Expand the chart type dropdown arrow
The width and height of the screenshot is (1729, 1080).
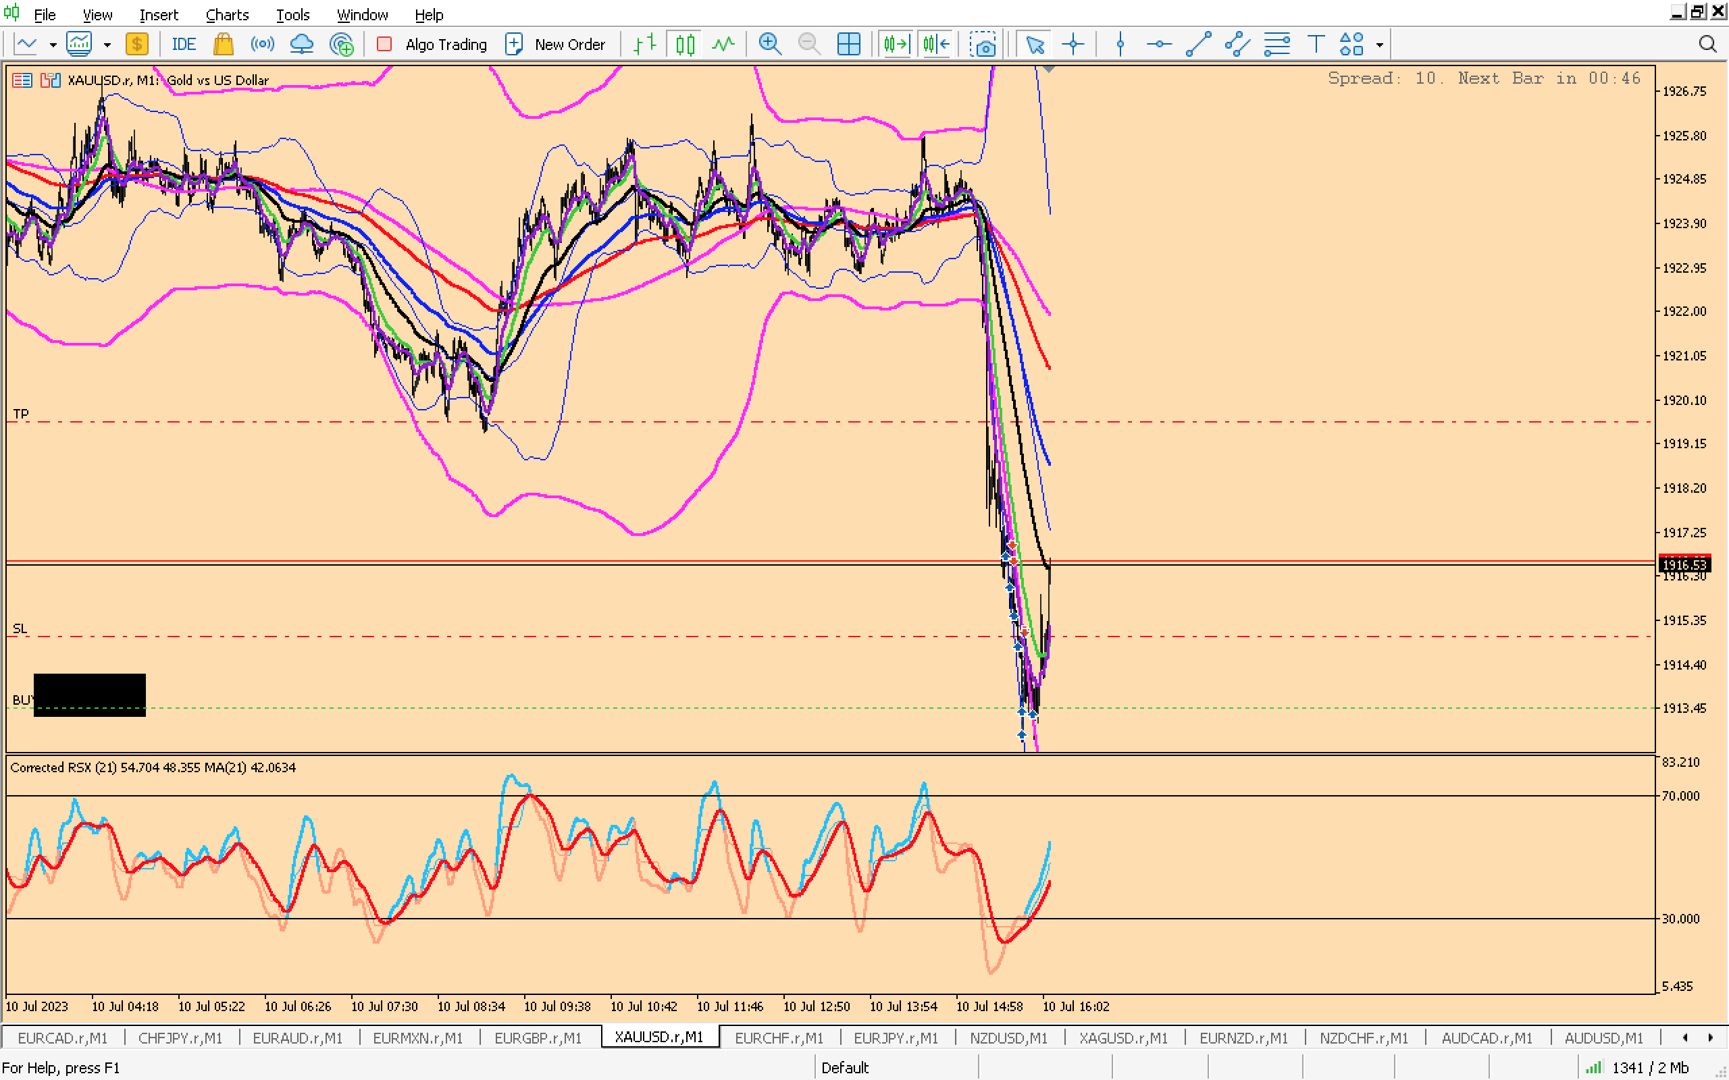(53, 45)
